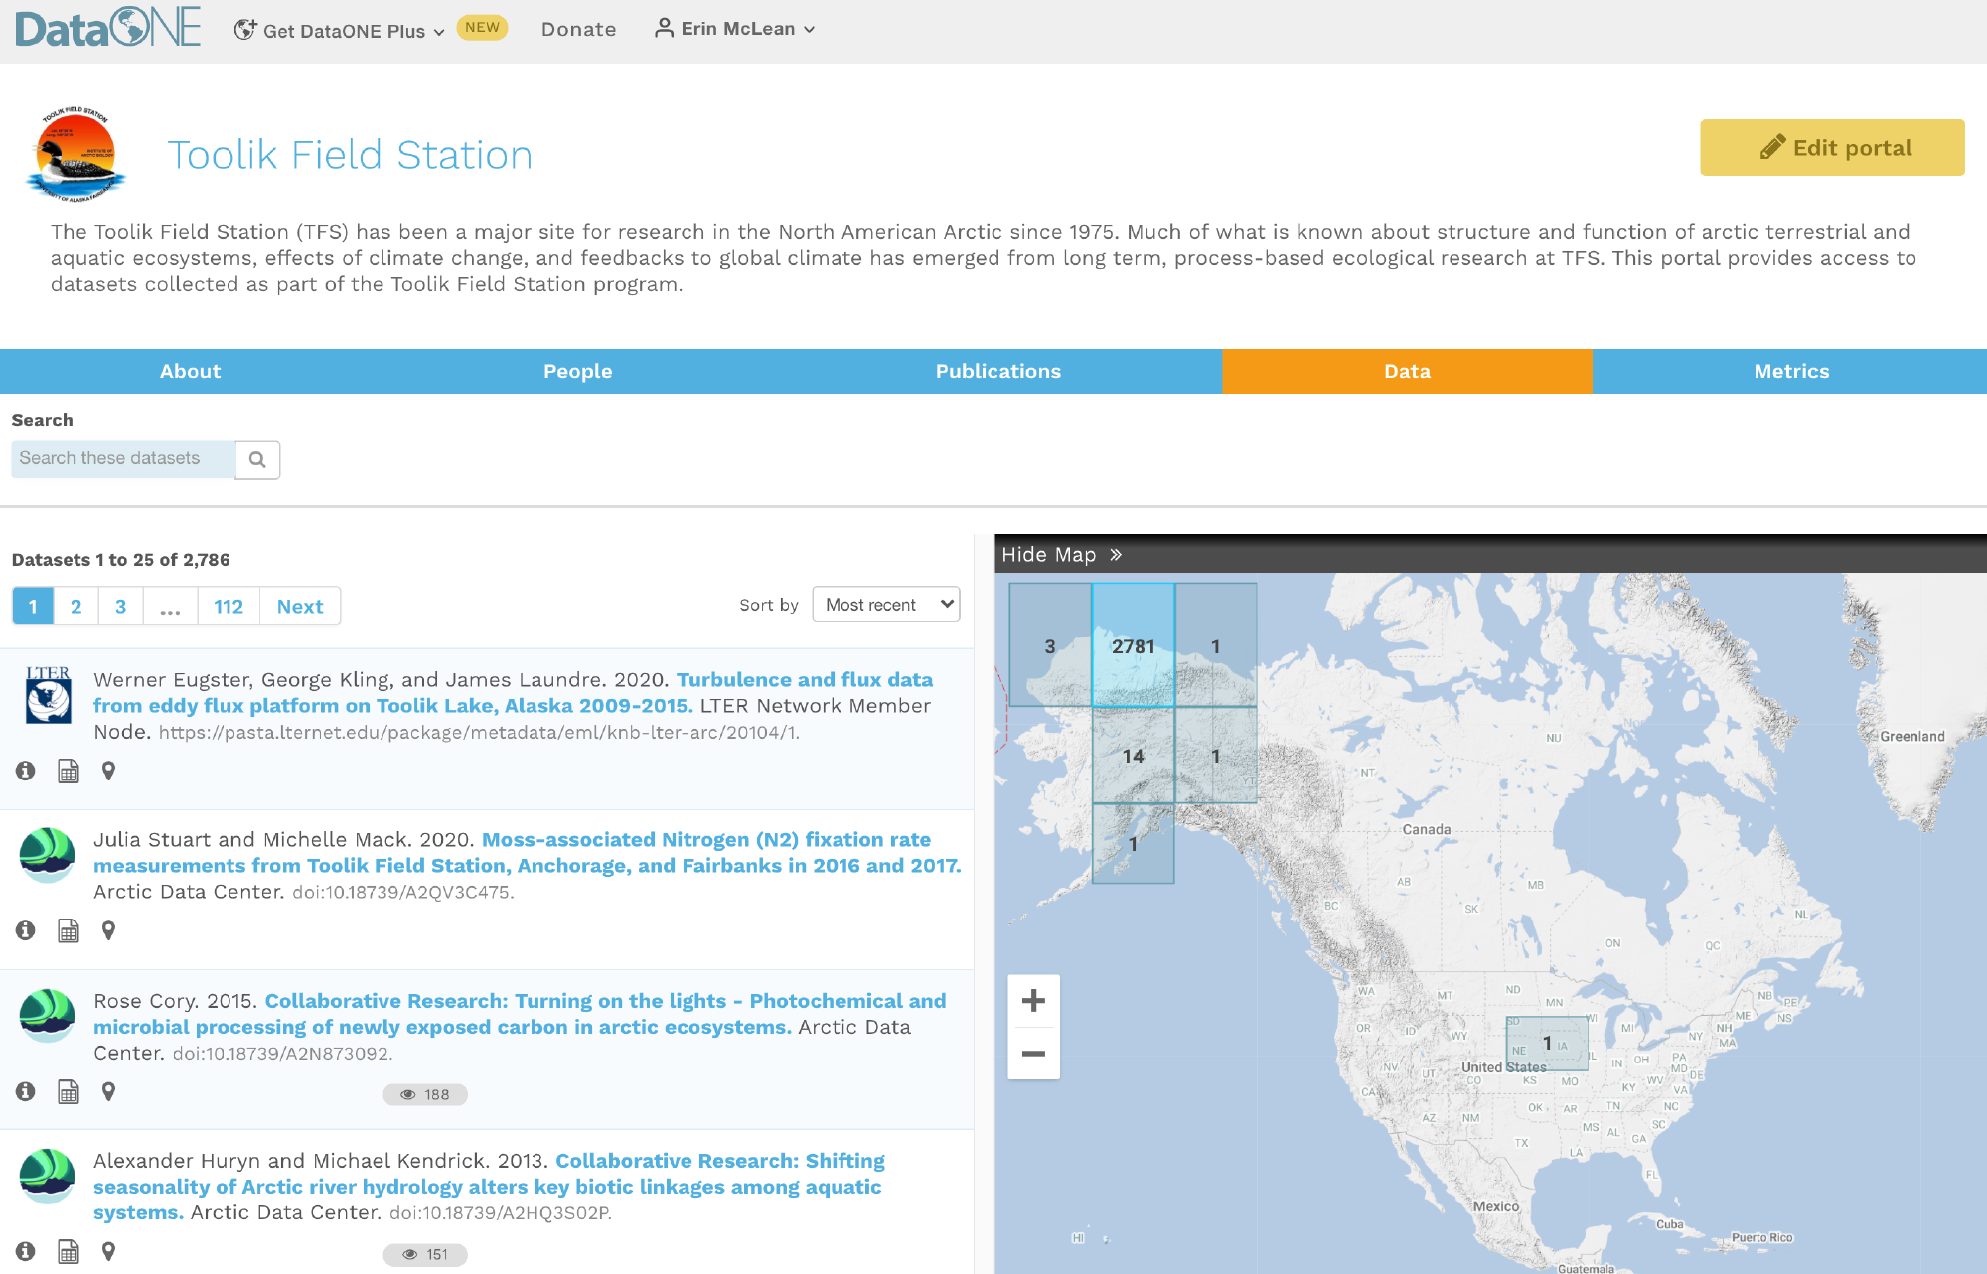Click the search magnifier icon button
This screenshot has width=1987, height=1274.
(x=257, y=459)
